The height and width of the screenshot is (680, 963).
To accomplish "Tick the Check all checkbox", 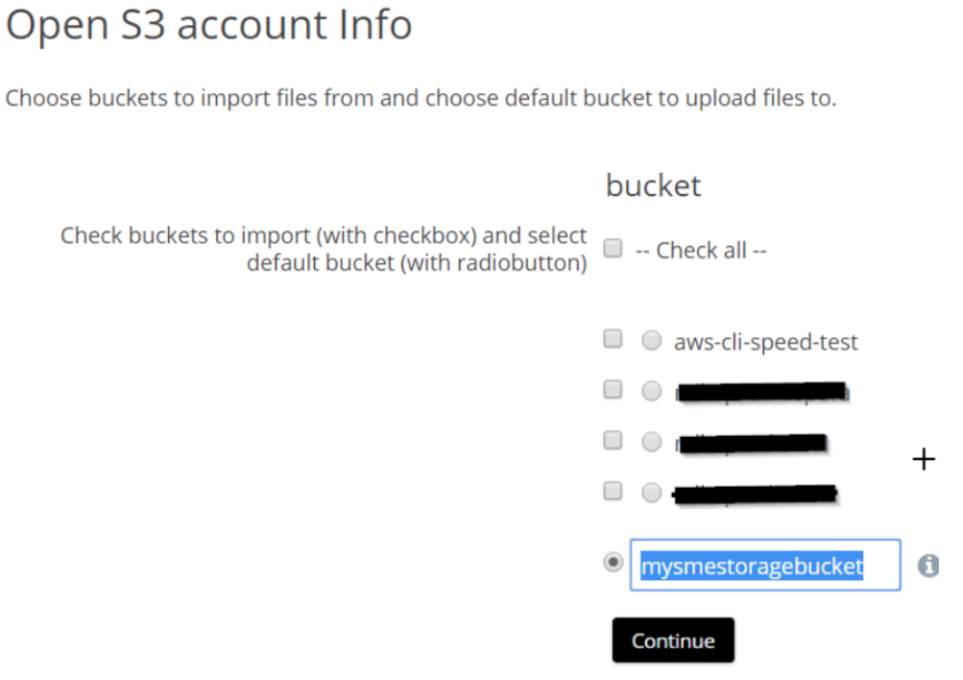I will coord(613,248).
